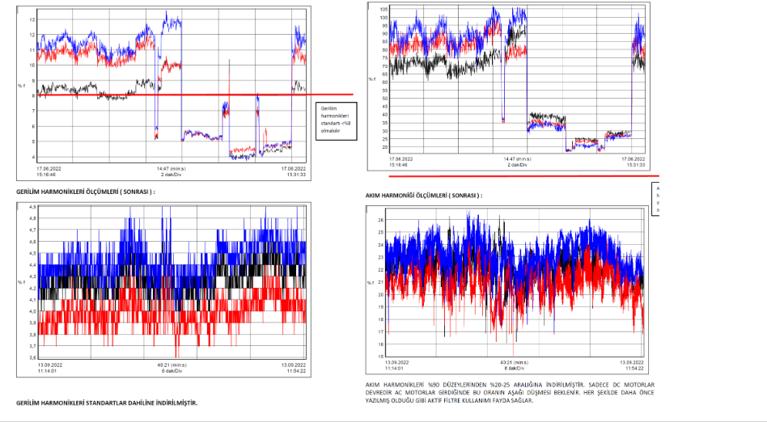Click "8 dak/Div" under the 15–26 current chart
Viewport: 767px width, 422px height.
(x=513, y=368)
